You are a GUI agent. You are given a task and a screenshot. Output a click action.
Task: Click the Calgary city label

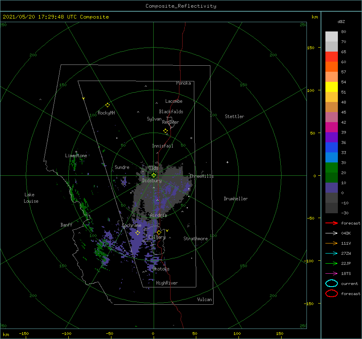click(157, 237)
